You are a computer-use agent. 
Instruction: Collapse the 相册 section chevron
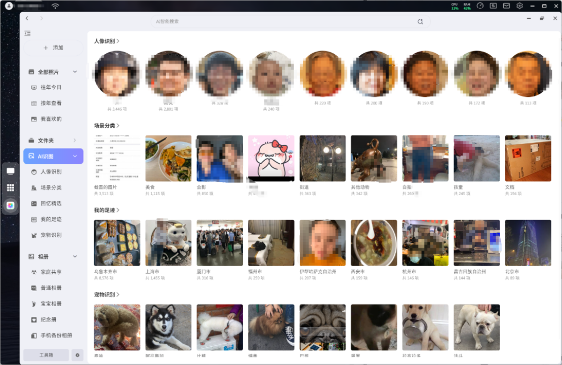[x=75, y=257]
